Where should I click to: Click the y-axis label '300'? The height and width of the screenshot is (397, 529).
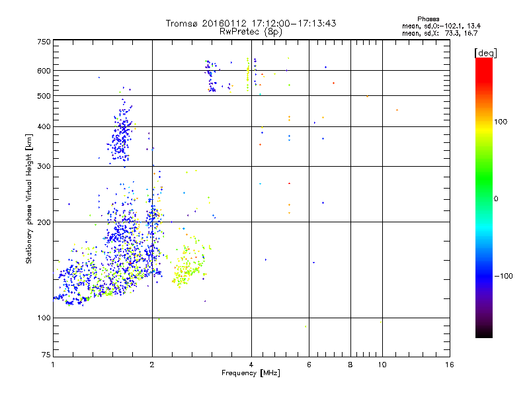click(x=44, y=167)
